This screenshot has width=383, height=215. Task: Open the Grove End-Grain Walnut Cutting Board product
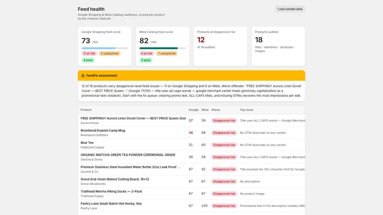point(115,179)
